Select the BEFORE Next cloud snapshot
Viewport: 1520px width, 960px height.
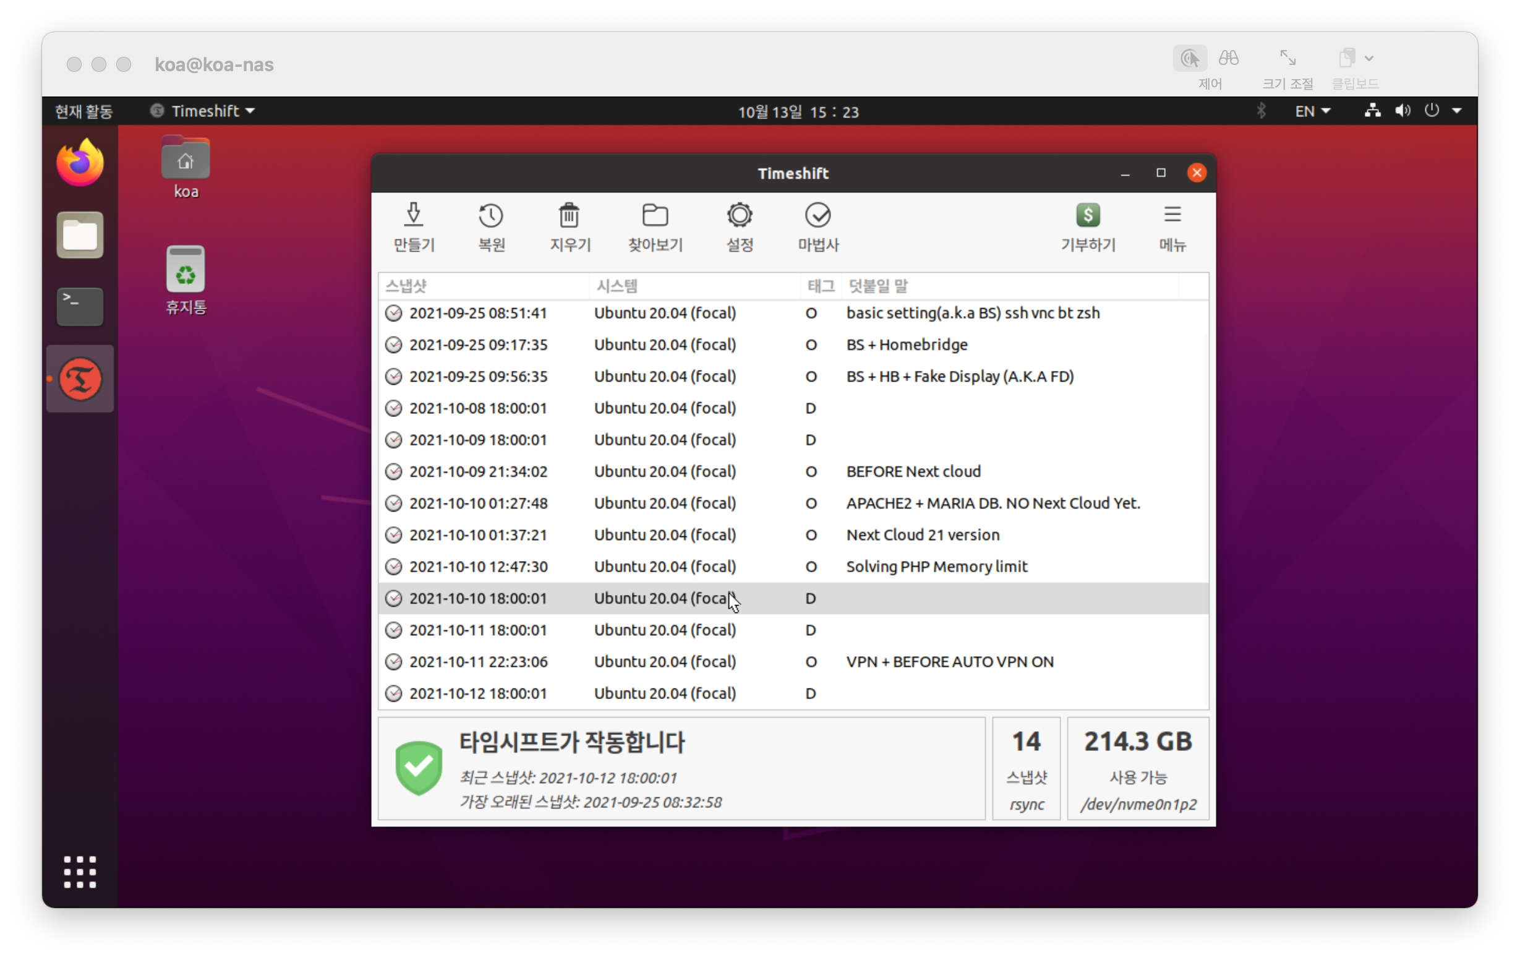click(913, 472)
